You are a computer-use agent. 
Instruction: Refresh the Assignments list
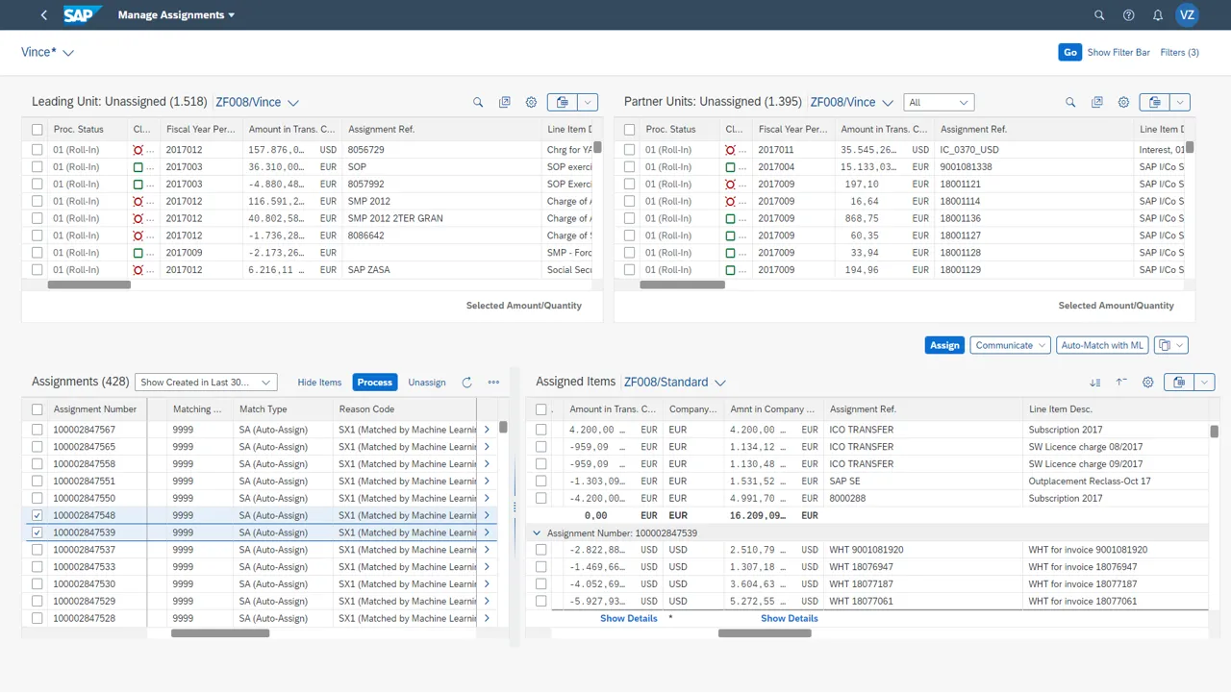click(x=466, y=383)
